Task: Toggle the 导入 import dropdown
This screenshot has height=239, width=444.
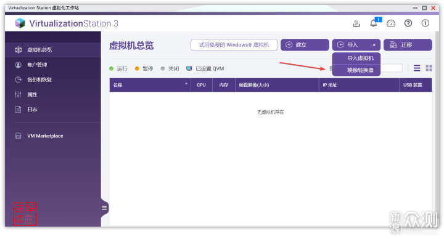Action: point(356,45)
